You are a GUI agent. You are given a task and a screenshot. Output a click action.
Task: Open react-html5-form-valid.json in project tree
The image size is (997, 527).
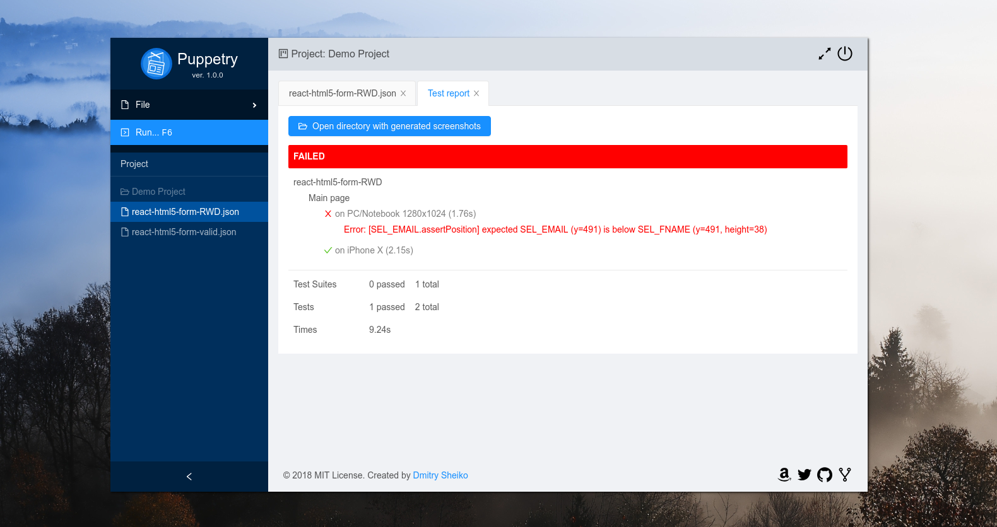point(189,232)
